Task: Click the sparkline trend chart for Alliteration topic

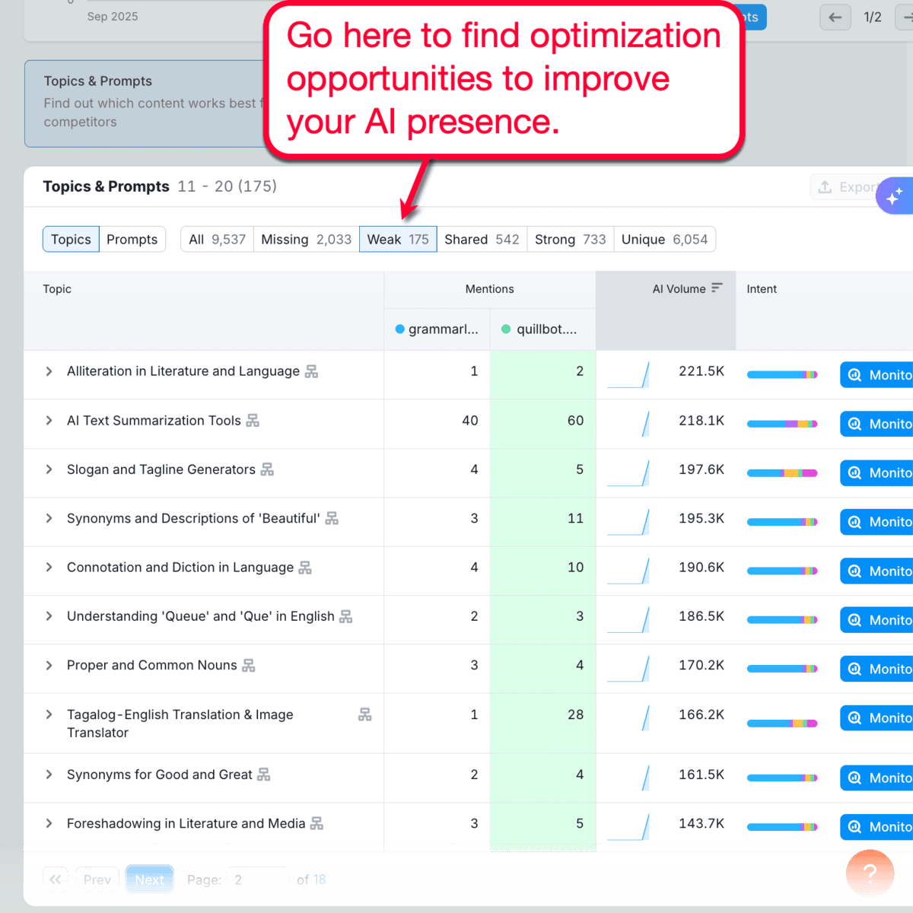Action: pyautogui.click(x=628, y=374)
